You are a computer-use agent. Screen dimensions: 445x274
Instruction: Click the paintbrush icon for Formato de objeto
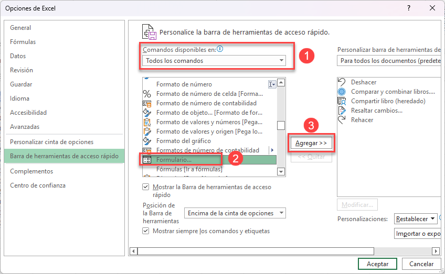click(x=147, y=113)
